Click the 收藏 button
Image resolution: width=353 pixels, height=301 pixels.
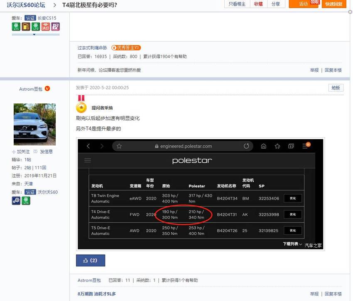(258, 4)
